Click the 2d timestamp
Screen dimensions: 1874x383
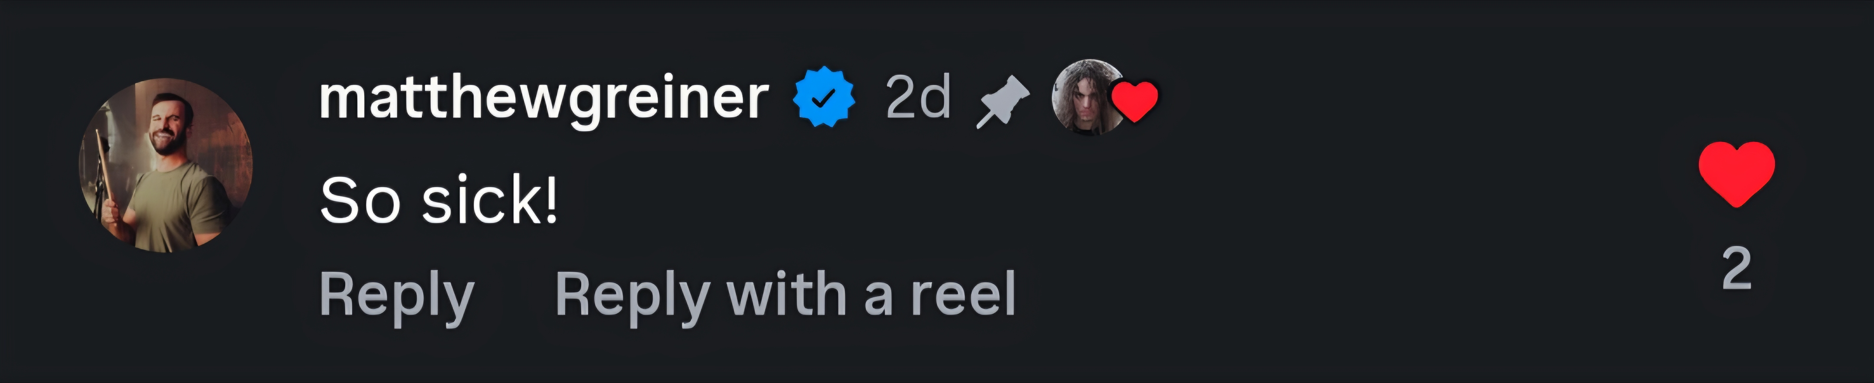tap(918, 97)
